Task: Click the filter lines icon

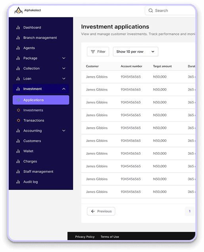Action: [93, 52]
